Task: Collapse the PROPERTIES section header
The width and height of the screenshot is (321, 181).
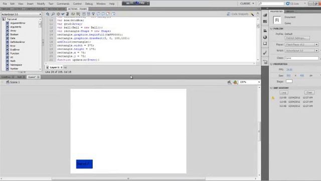Action: click(x=271, y=64)
